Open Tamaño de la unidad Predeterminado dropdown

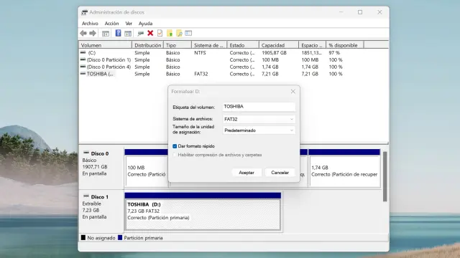click(259, 130)
